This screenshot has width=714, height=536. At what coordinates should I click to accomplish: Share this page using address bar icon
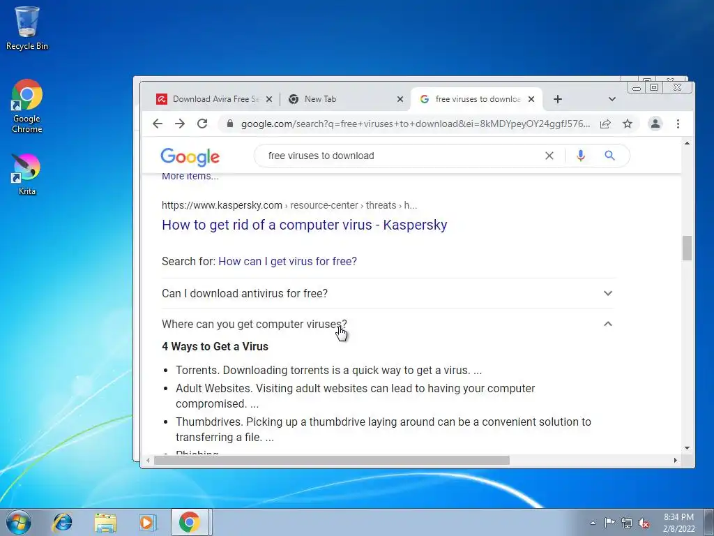coord(605,124)
